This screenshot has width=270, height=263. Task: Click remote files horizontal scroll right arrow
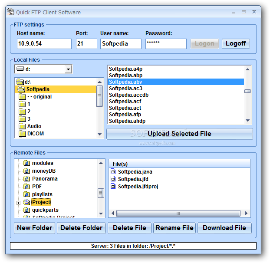[247, 214]
